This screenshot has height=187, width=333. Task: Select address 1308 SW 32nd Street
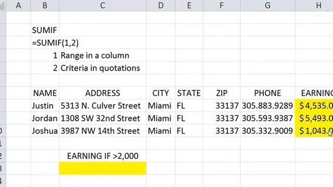[x=103, y=118]
